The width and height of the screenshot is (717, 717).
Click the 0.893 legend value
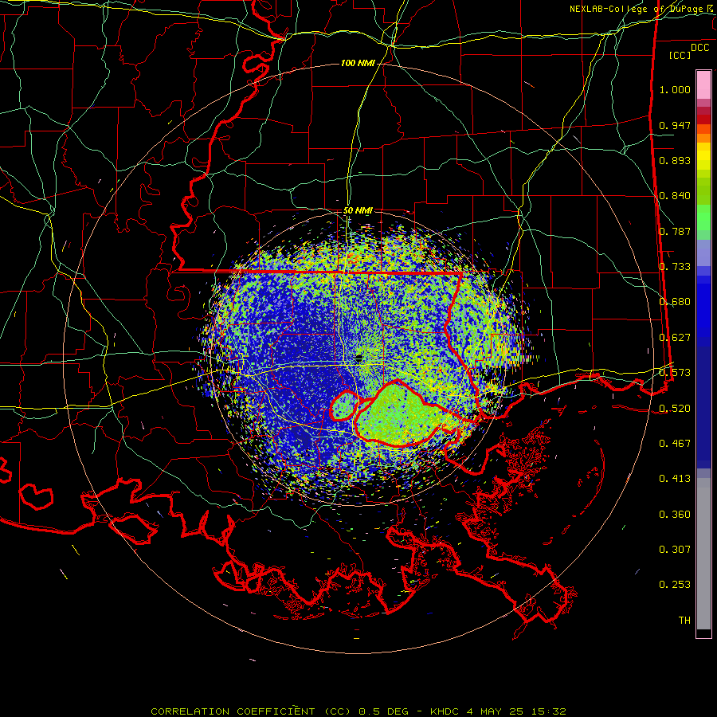[675, 160]
